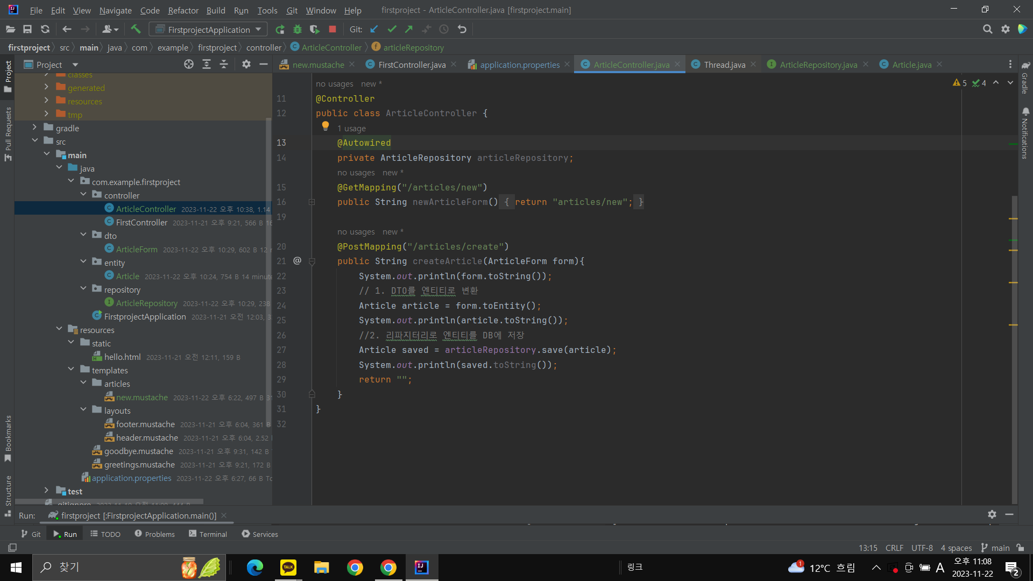Open Notifications tool window

click(1025, 133)
